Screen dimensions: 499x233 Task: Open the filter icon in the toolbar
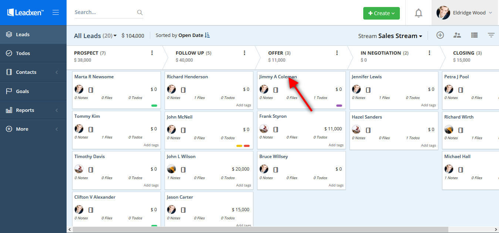click(491, 35)
